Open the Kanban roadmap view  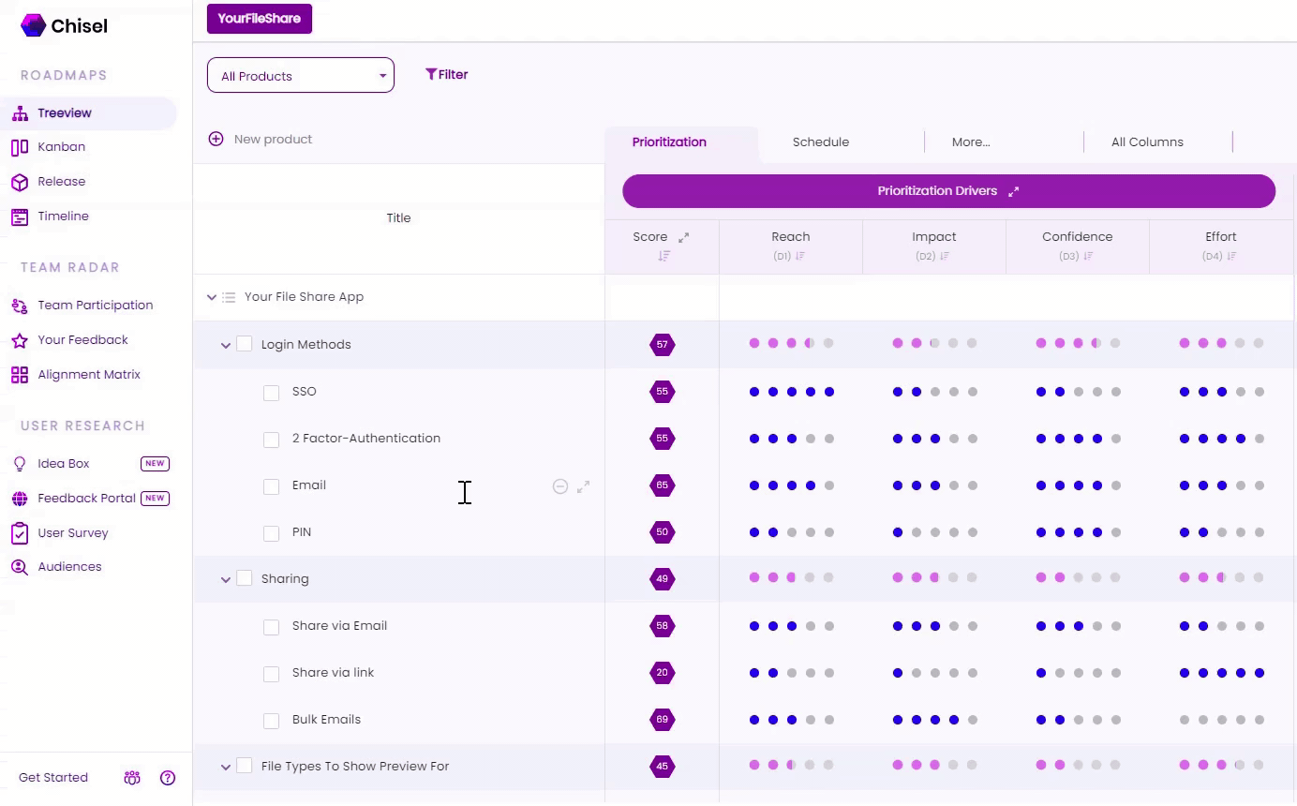[61, 147]
